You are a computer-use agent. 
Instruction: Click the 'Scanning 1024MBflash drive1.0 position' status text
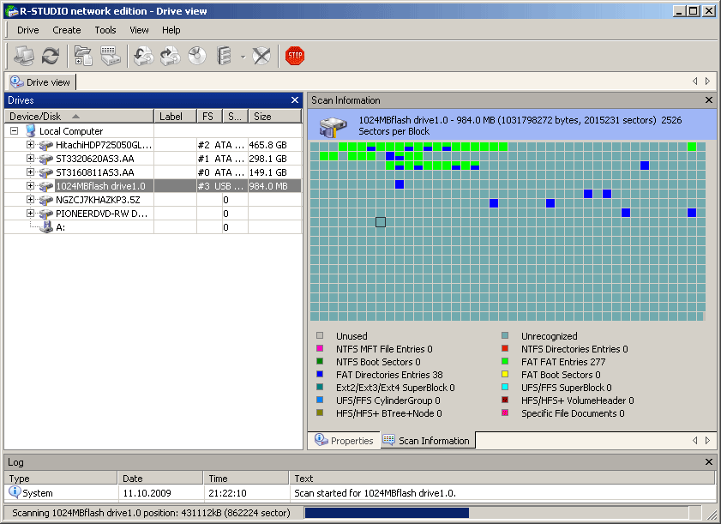[151, 513]
